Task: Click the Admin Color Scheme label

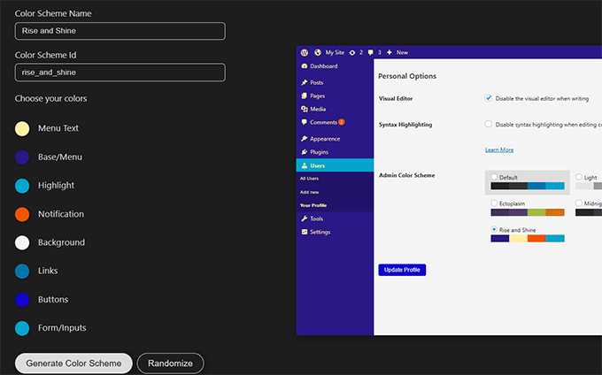Action: pyautogui.click(x=407, y=175)
